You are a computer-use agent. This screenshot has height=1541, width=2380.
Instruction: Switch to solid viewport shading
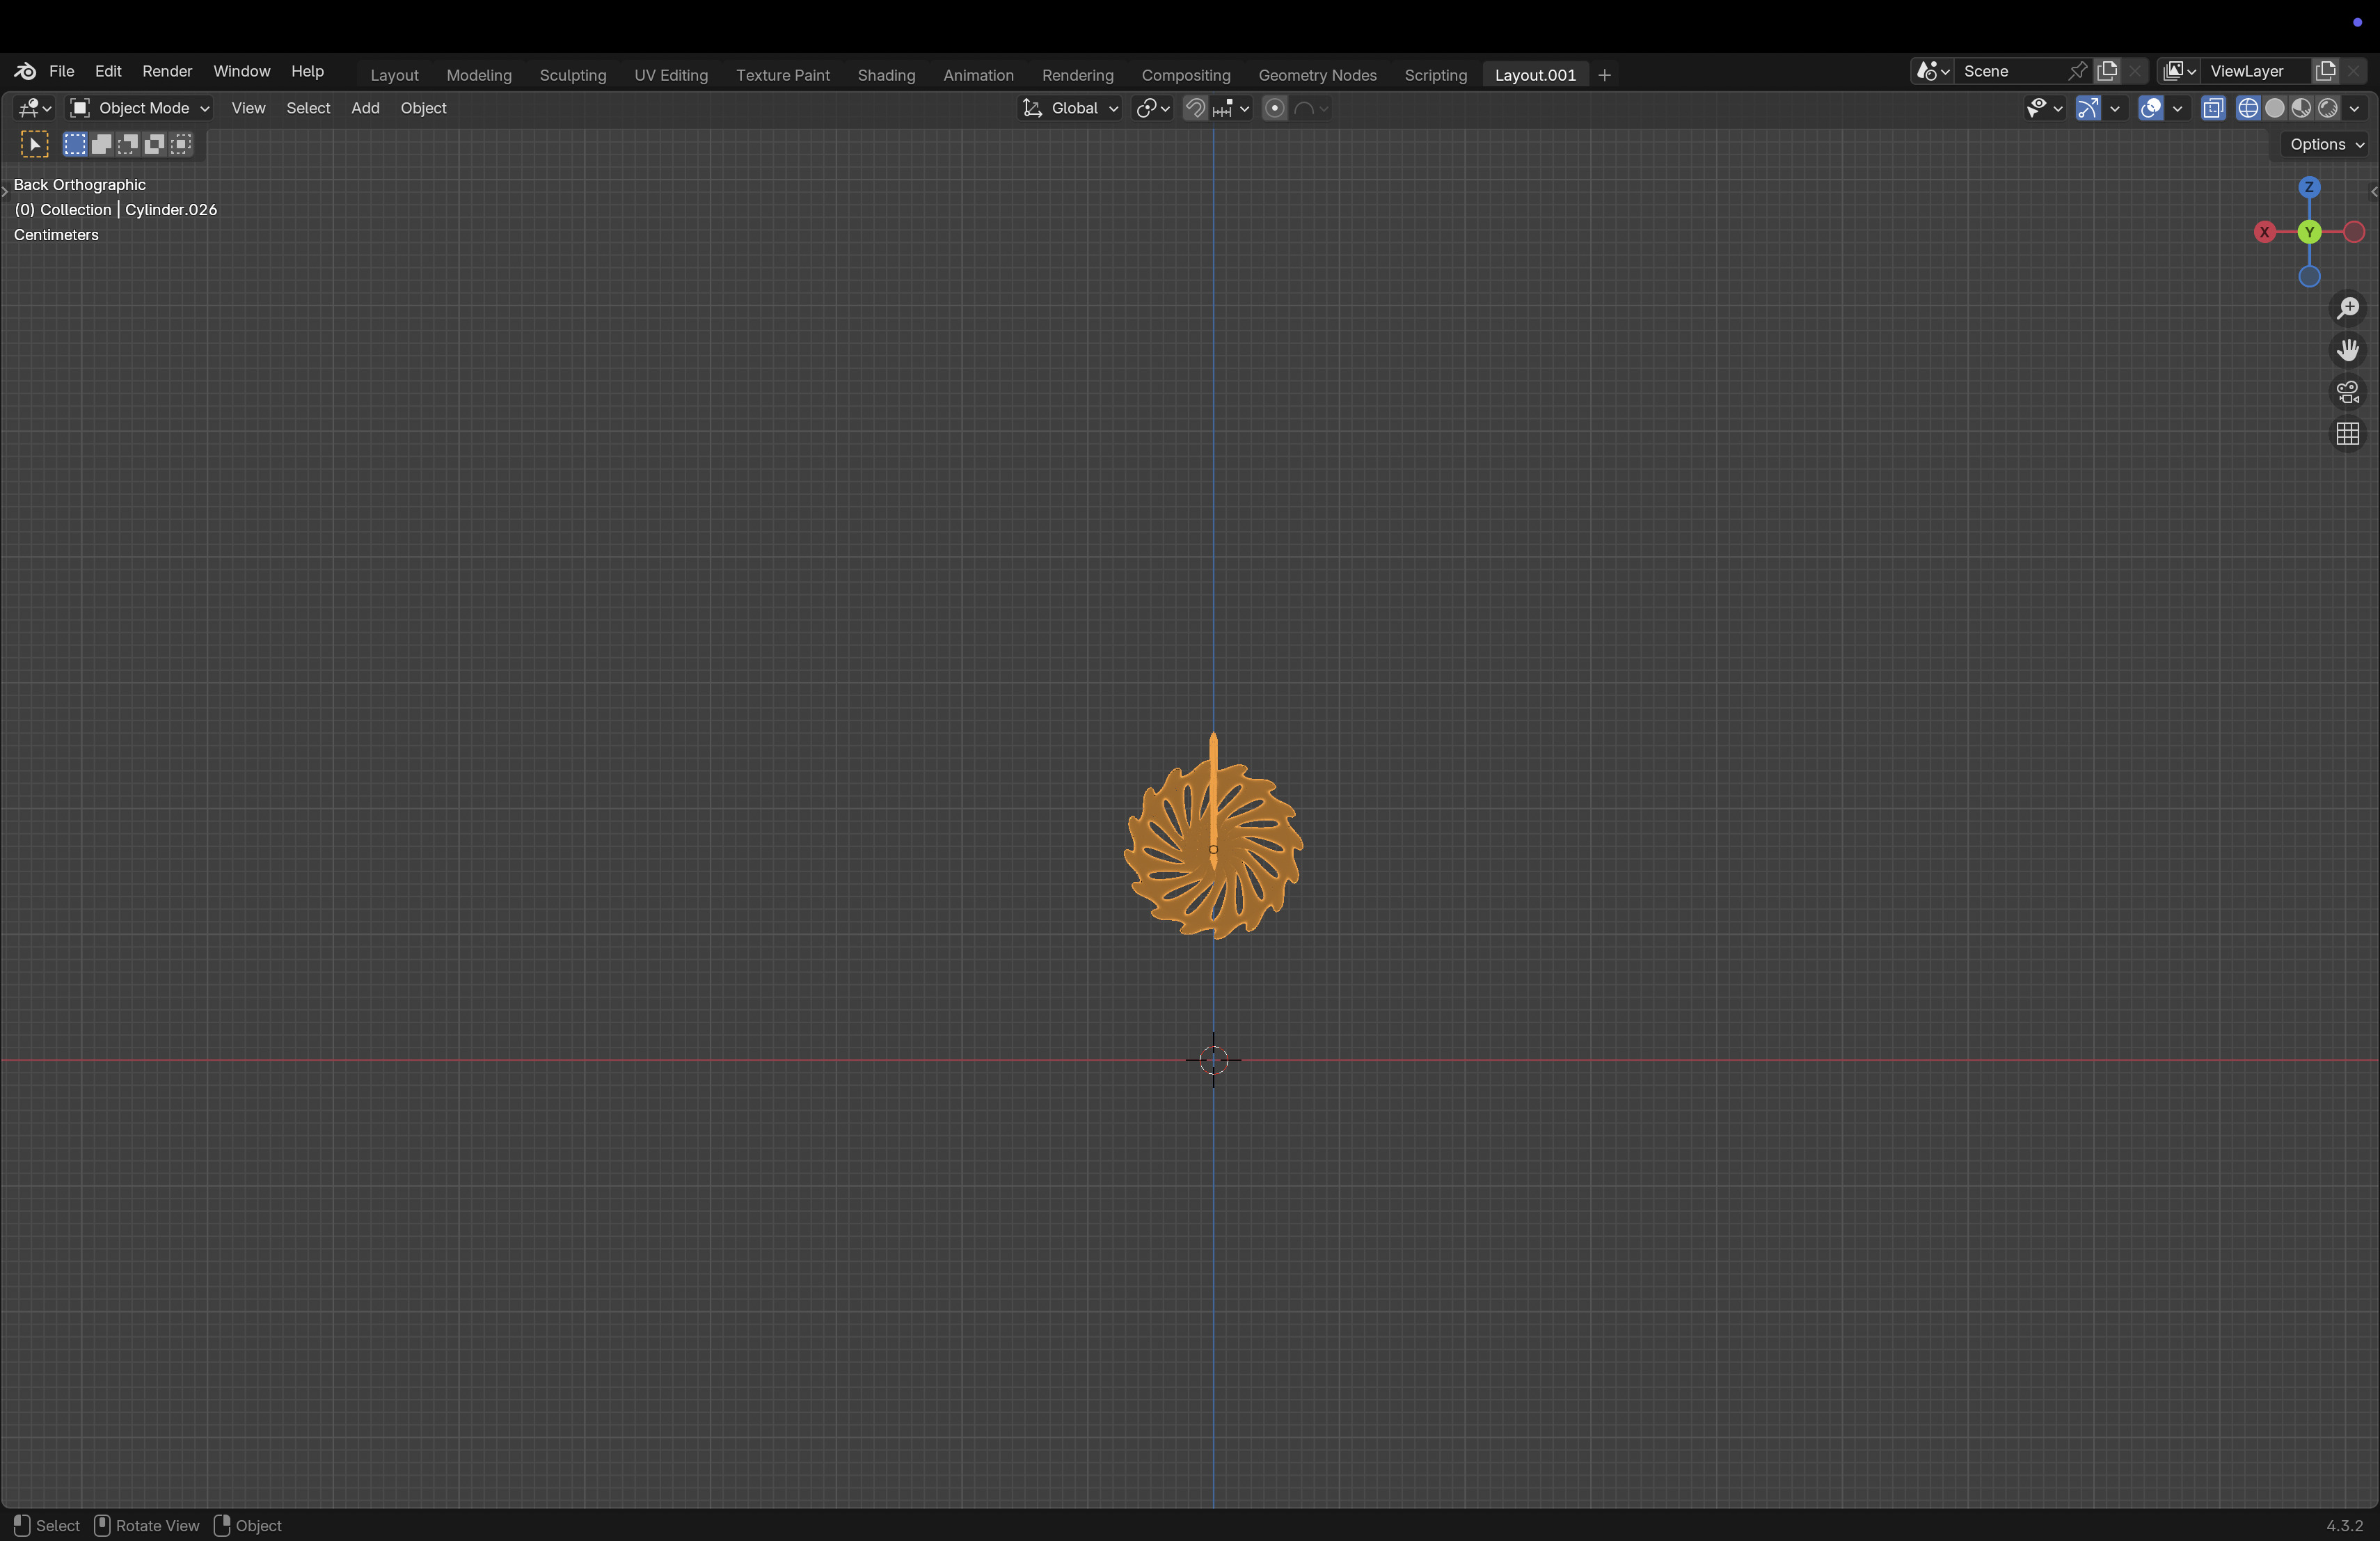click(2275, 108)
